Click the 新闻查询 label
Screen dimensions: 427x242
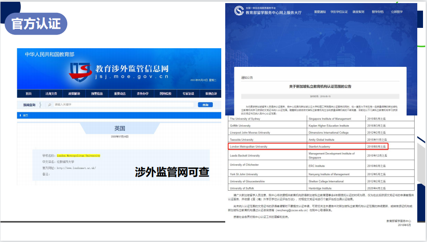tap(29, 105)
